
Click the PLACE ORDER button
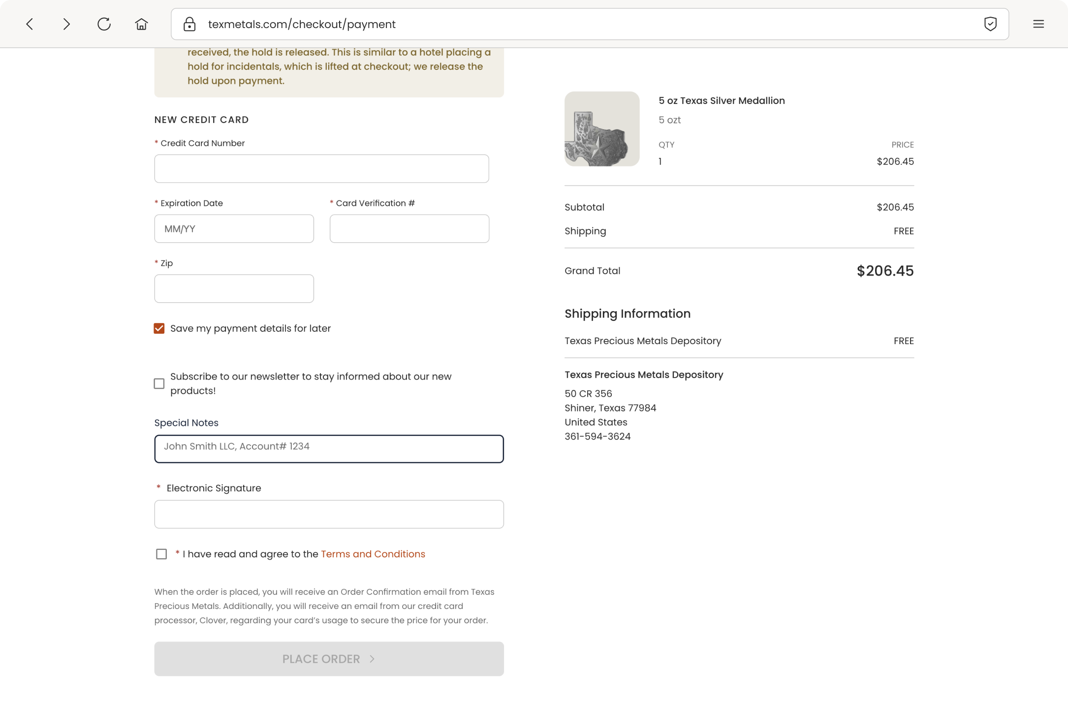tap(329, 659)
